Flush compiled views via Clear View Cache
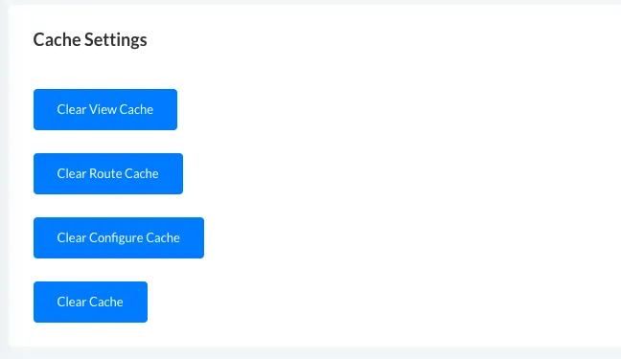Image resolution: width=621 pixels, height=359 pixels. [x=105, y=110]
